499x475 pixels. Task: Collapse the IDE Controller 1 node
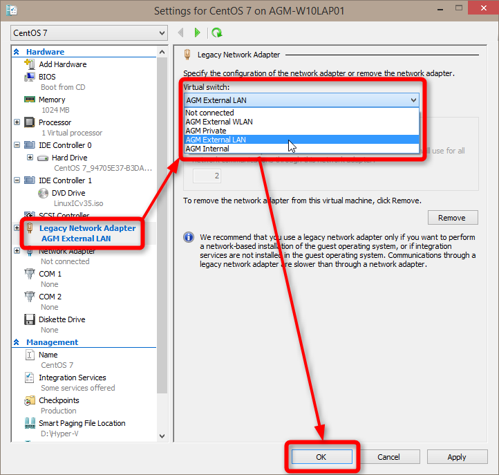[x=17, y=180]
